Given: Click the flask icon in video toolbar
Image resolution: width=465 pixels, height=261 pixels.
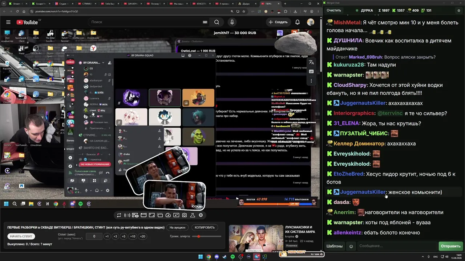Looking at the screenshot, I should tap(193, 215).
